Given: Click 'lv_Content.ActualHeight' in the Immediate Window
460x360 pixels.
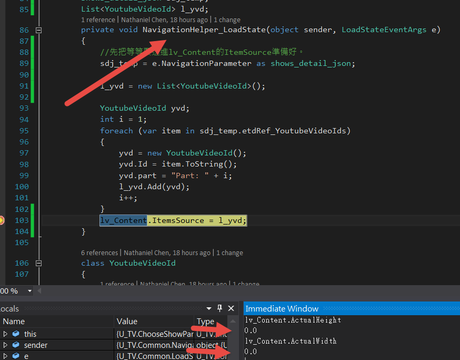Looking at the screenshot, I should point(293,320).
